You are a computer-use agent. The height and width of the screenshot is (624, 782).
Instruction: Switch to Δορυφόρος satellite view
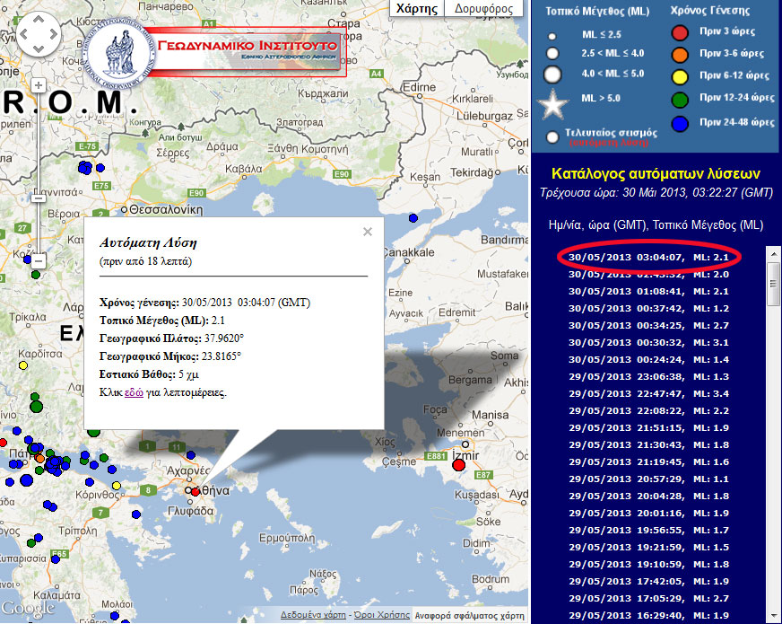pos(483,9)
